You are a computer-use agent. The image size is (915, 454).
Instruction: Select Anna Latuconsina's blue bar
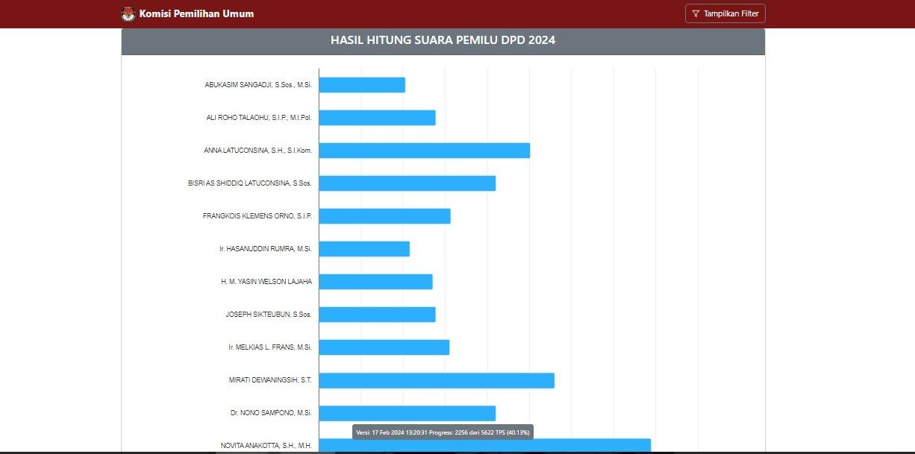tap(424, 151)
